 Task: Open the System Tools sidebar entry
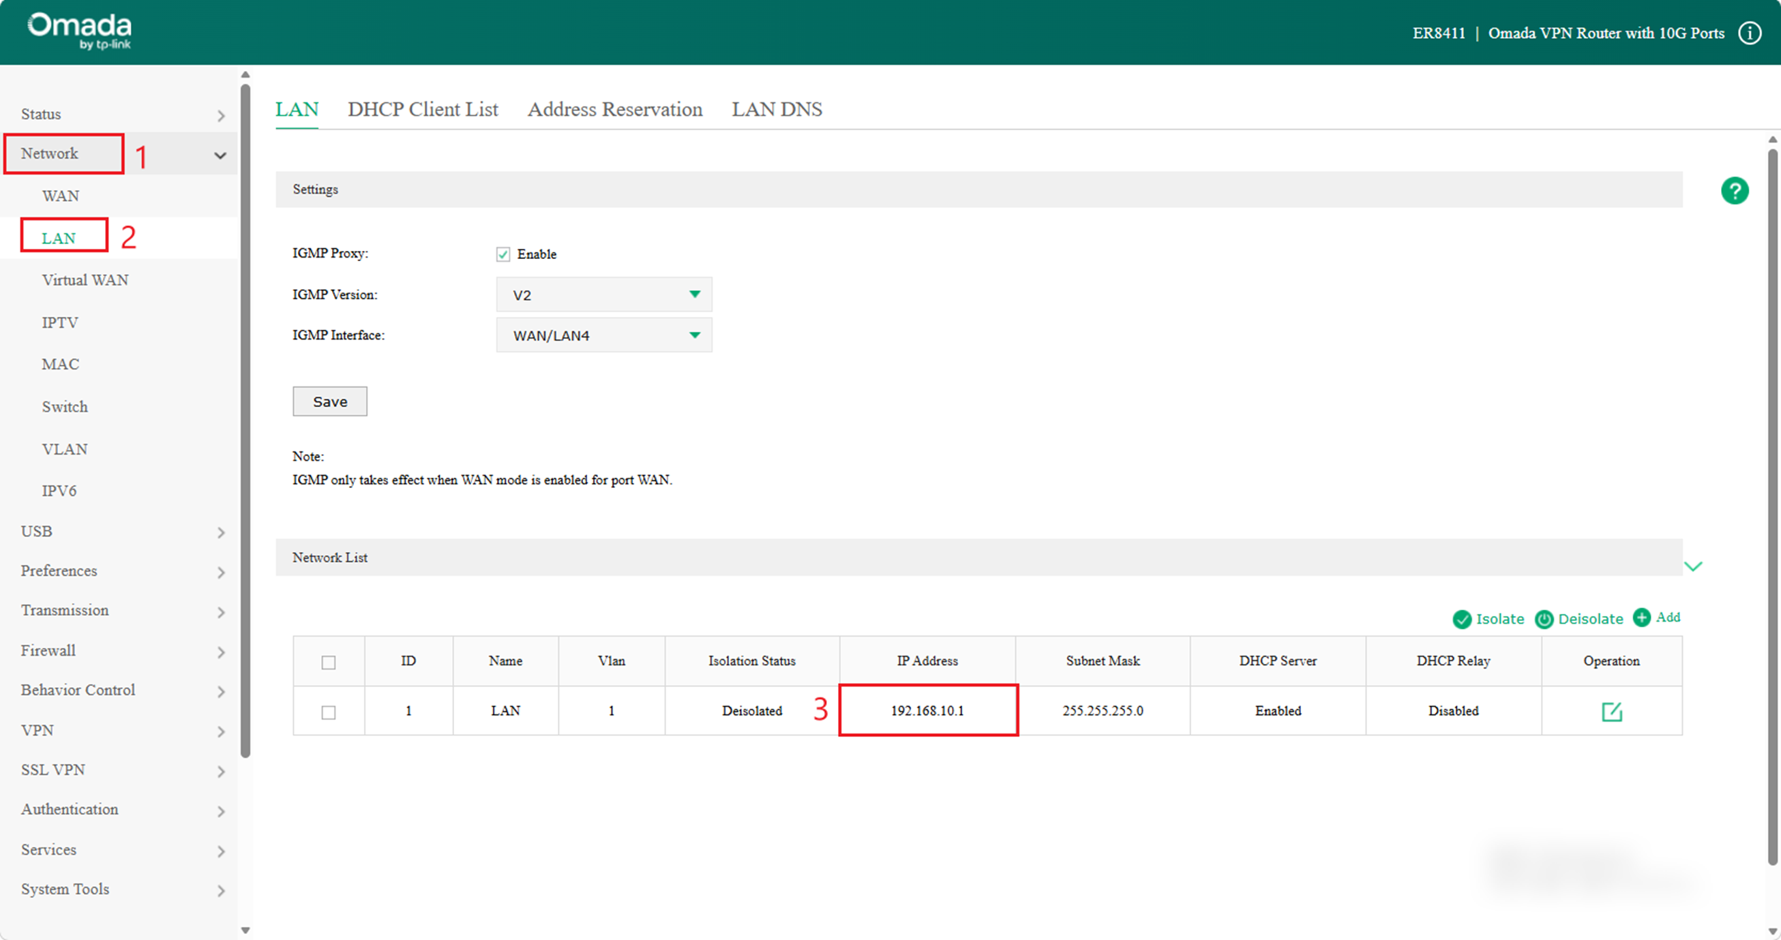(65, 889)
